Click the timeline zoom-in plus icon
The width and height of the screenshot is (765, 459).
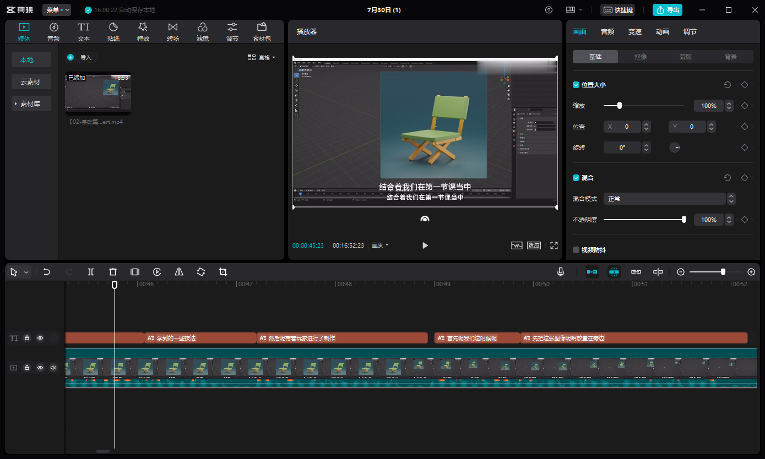[751, 272]
